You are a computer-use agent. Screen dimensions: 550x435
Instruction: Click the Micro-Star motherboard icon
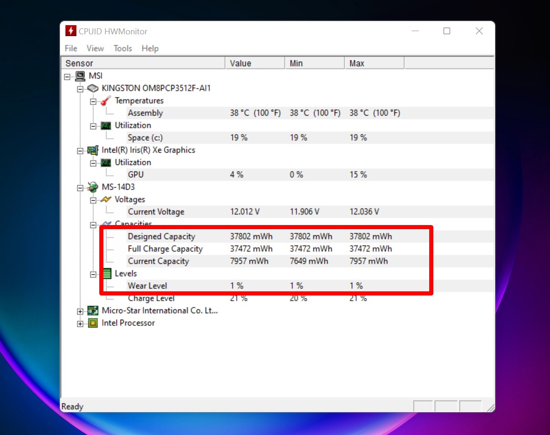tap(93, 311)
